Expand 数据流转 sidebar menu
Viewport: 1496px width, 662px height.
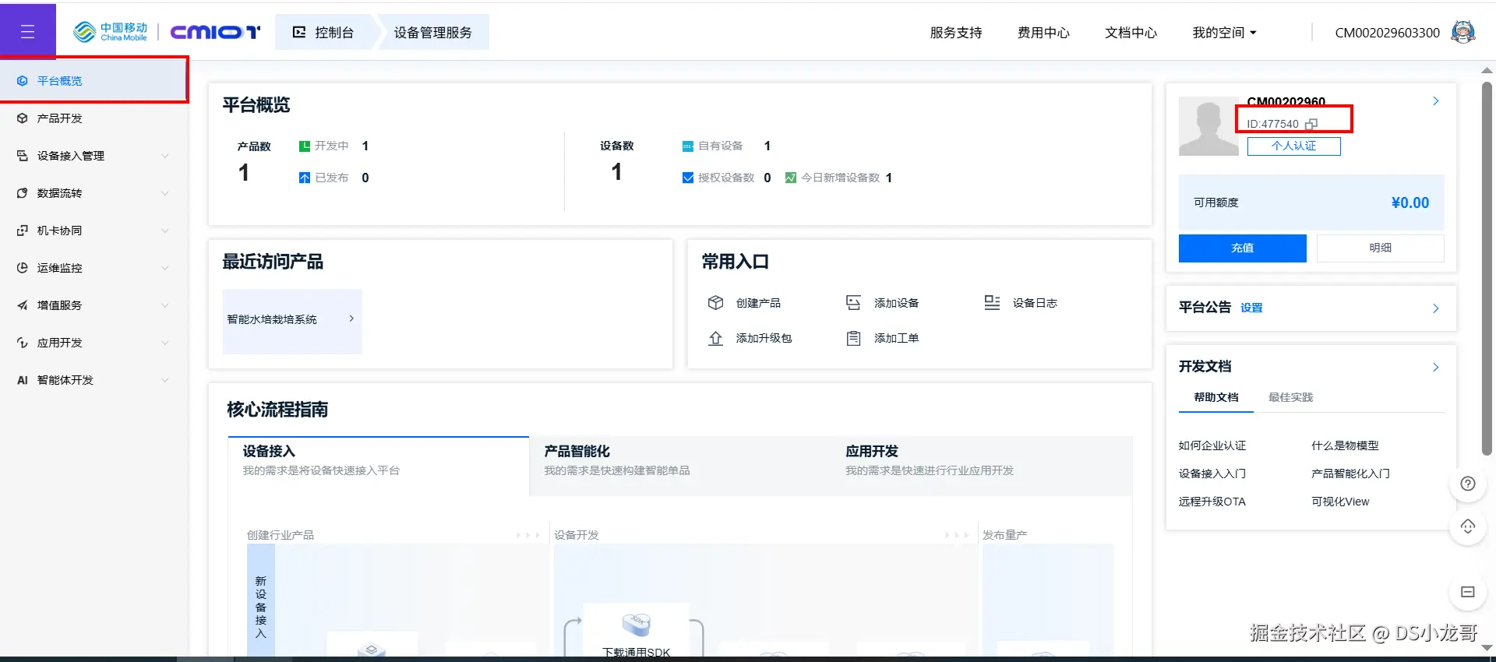pos(93,193)
